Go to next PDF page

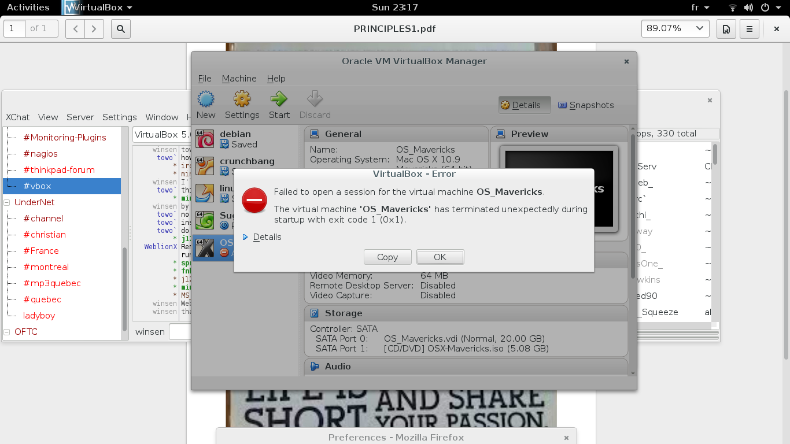94,28
